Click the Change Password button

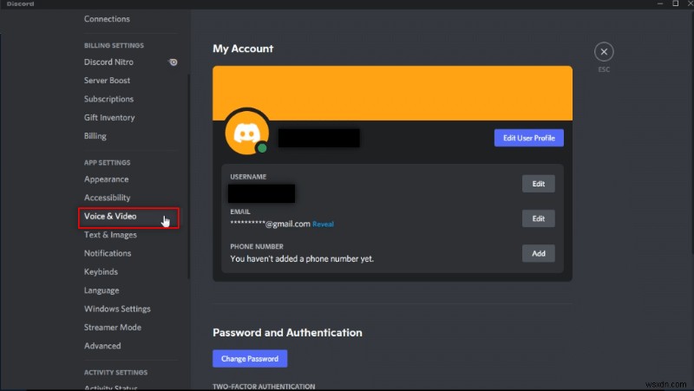click(250, 358)
